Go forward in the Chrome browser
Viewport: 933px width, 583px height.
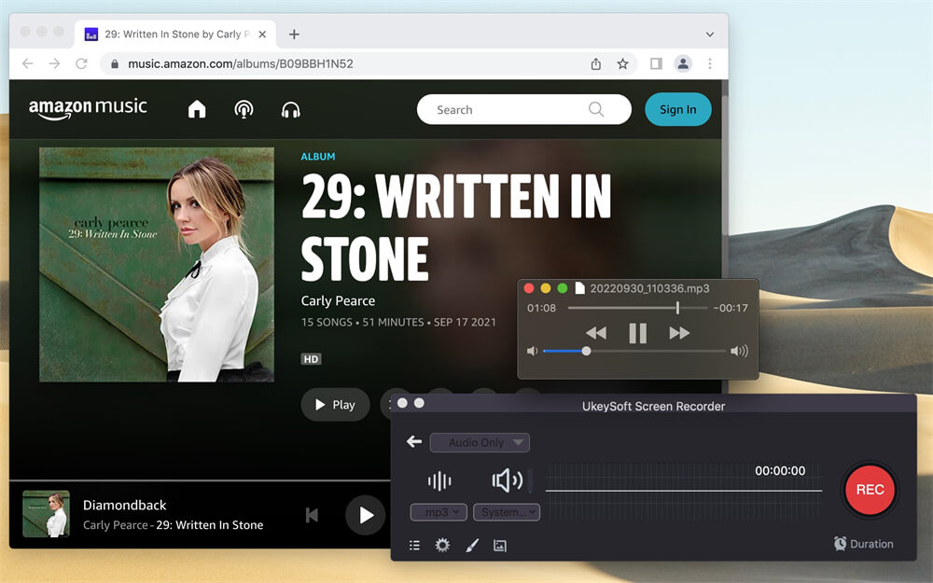click(54, 63)
